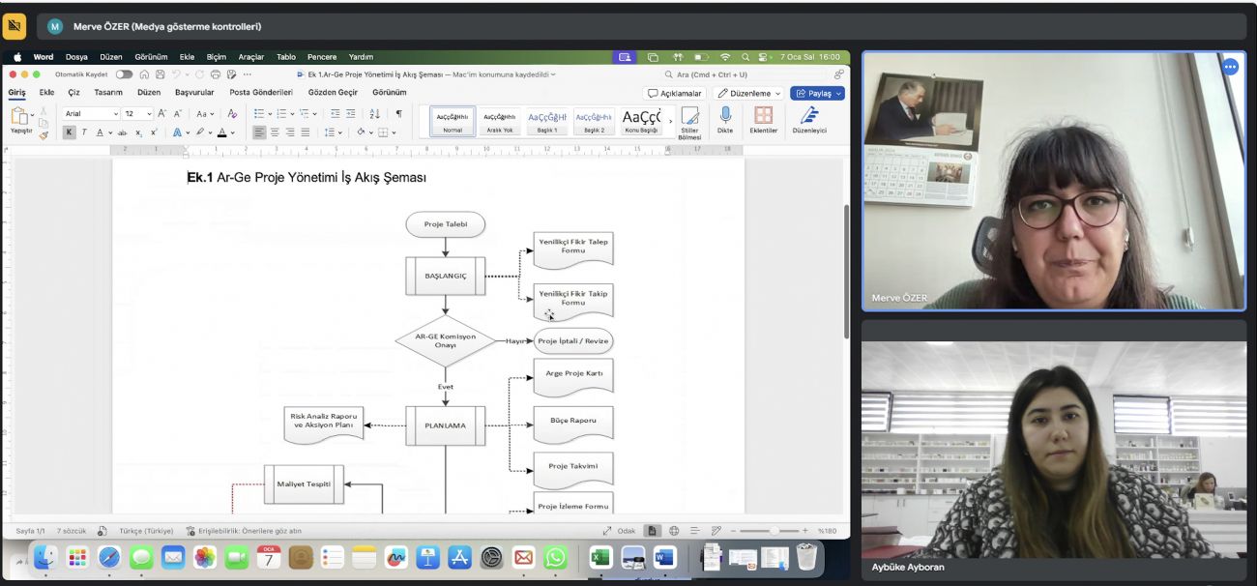Toggle Odak focus mode in the status bar
The width and height of the screenshot is (1257, 586).
coord(619,531)
